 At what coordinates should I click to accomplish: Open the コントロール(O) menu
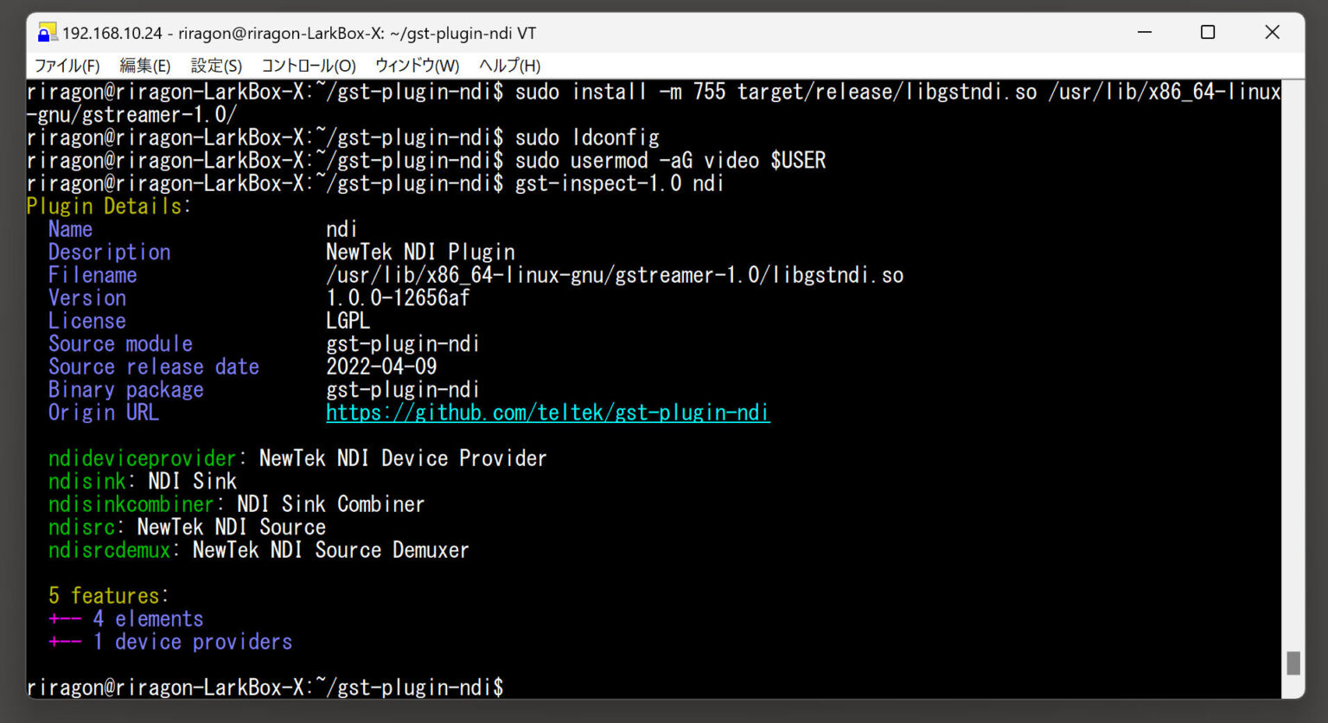307,65
